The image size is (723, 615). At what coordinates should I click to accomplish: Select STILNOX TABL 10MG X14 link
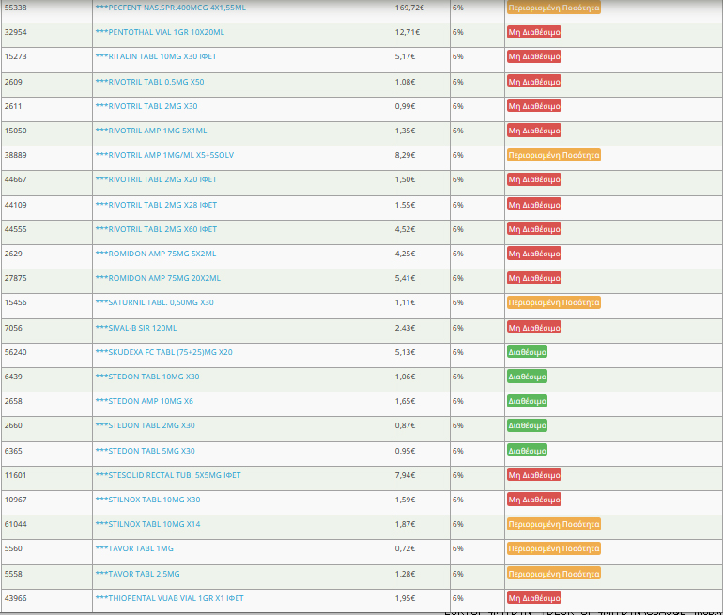click(147, 524)
